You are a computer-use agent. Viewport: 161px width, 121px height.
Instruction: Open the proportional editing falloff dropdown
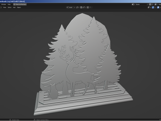[x=91, y=7]
